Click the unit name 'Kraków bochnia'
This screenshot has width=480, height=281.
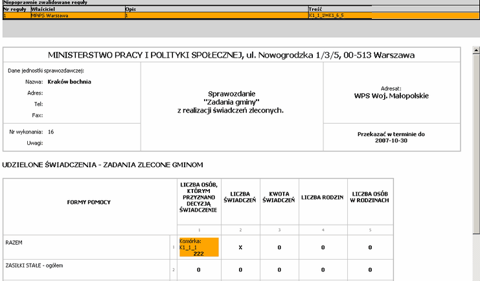tap(68, 82)
